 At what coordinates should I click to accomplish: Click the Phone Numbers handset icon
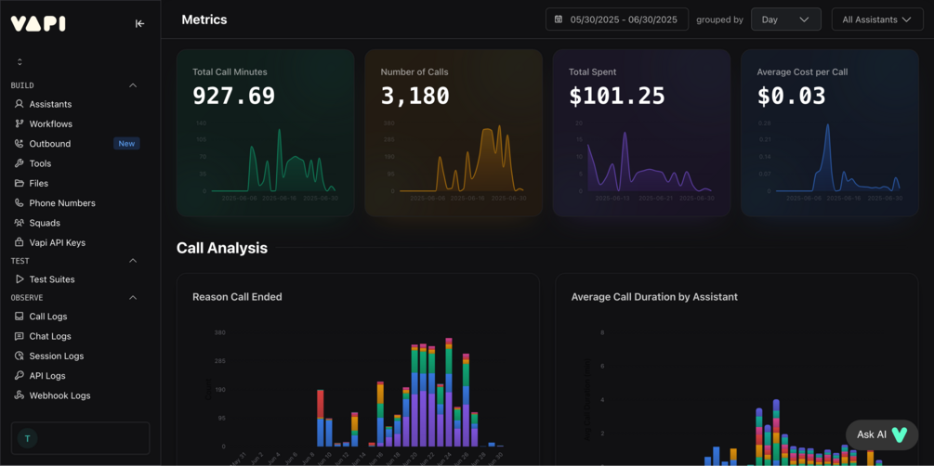(20, 203)
